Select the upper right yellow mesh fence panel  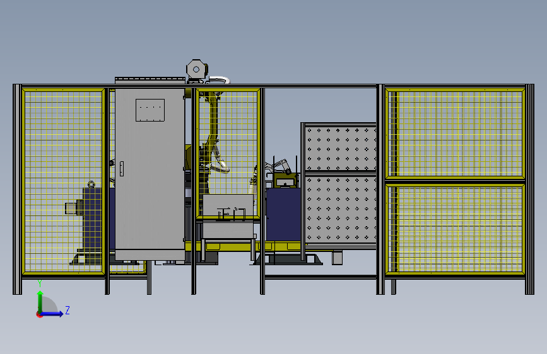click(456, 134)
